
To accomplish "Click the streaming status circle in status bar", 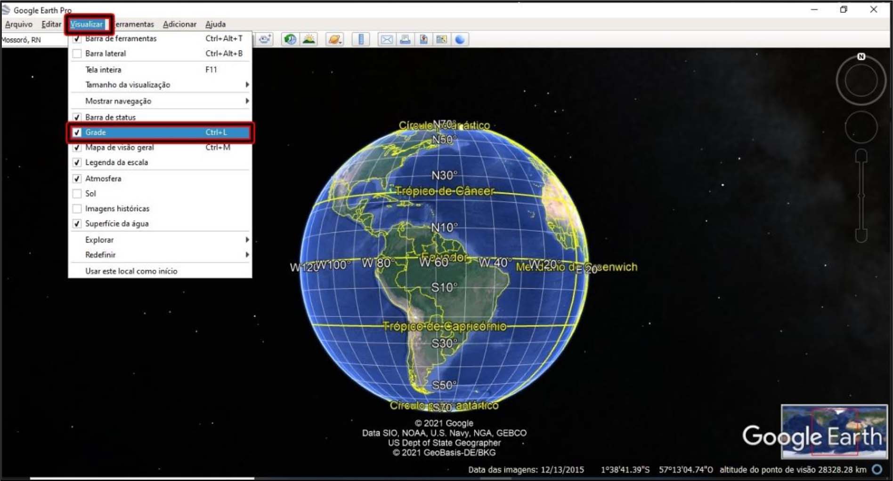I will (x=877, y=469).
